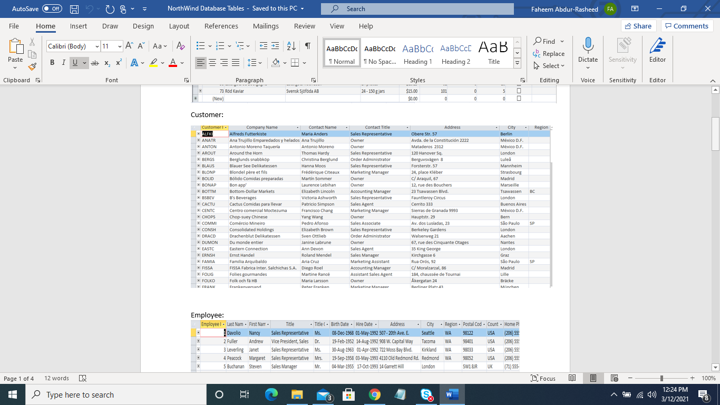Image resolution: width=720 pixels, height=405 pixels.
Task: Clear all formatting with the eraser icon
Action: point(180,46)
